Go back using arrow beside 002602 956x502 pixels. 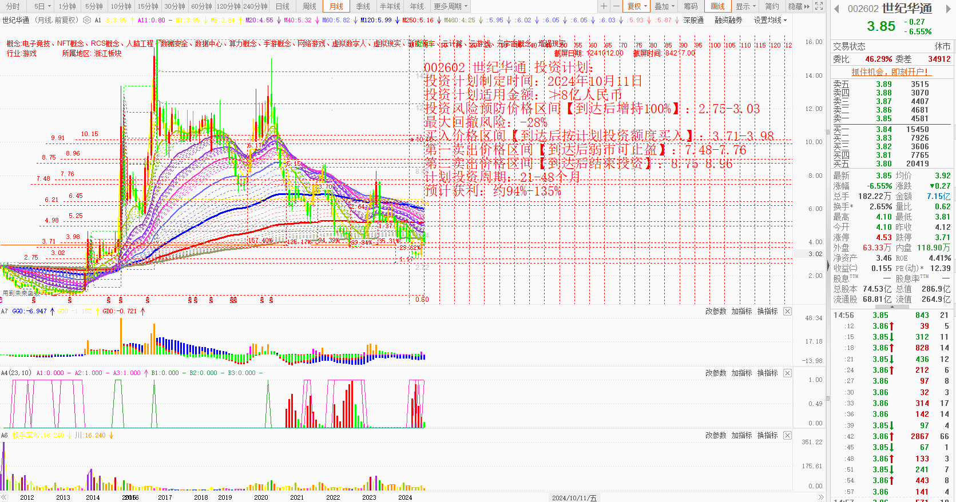pos(836,9)
